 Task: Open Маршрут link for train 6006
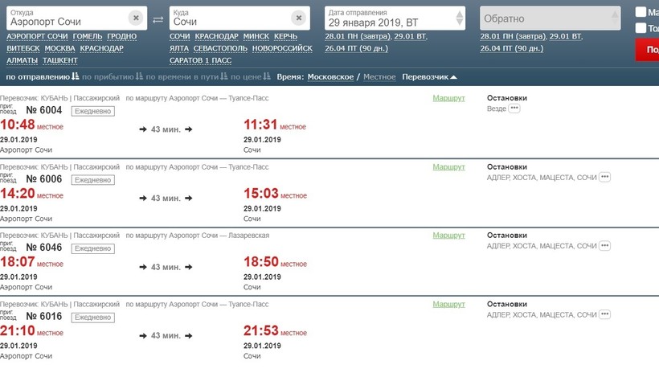(448, 167)
